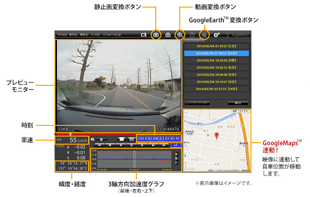The height and width of the screenshot is (197, 310).
Task: Pause video playback
Action: pos(131,145)
